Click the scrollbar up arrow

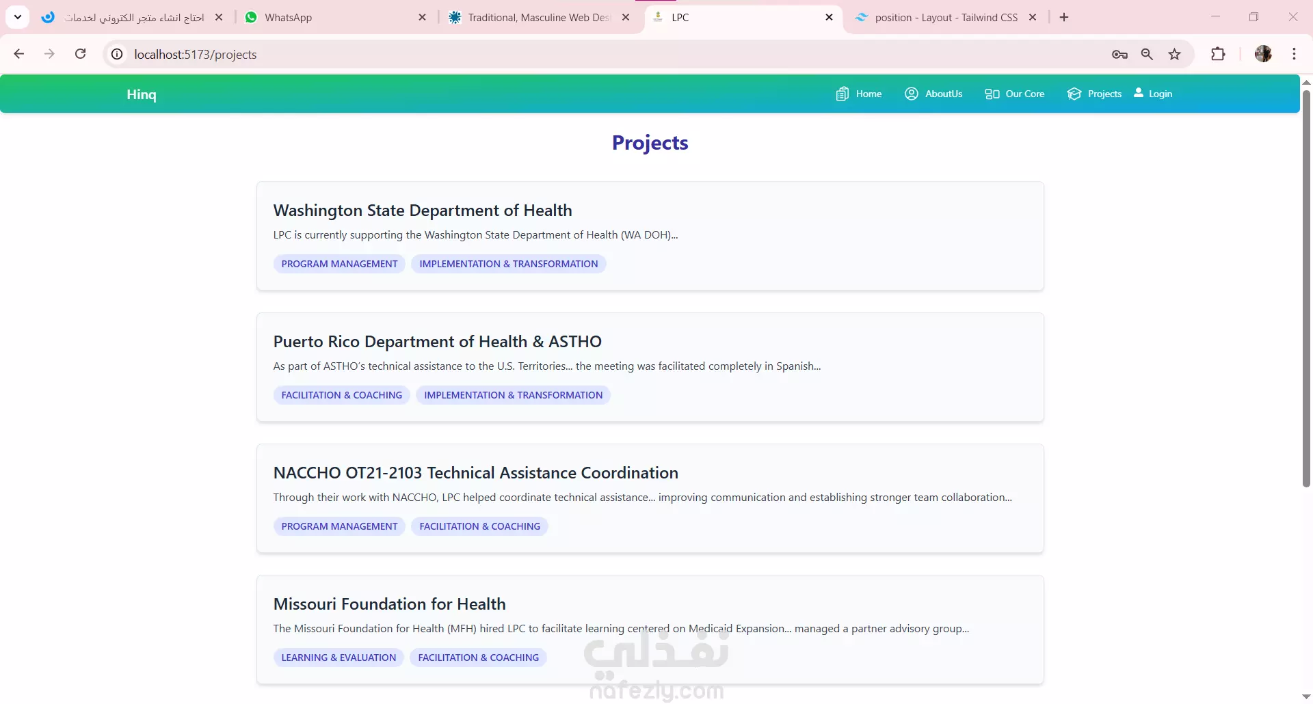1306,82
